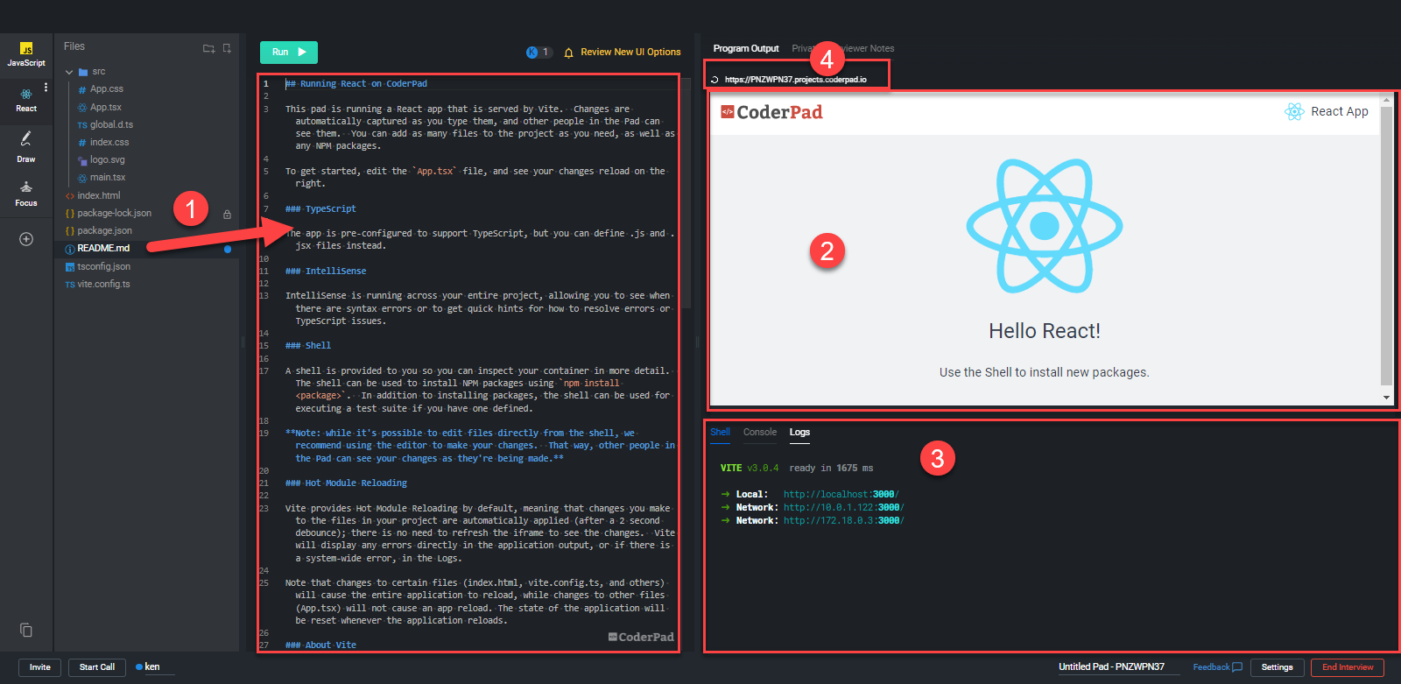The width and height of the screenshot is (1401, 684).
Task: Select package.json in the file tree
Action: (104, 230)
